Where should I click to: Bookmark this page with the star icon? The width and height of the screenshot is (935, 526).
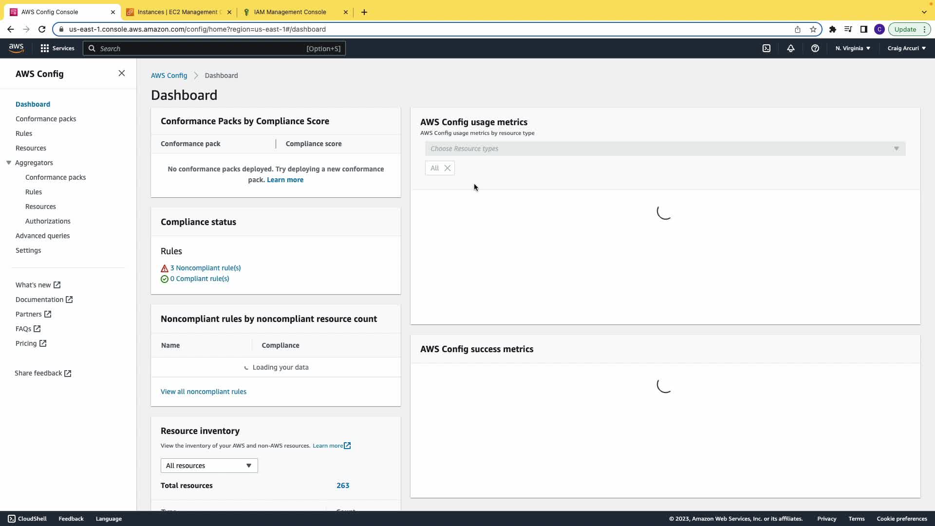[x=813, y=29]
